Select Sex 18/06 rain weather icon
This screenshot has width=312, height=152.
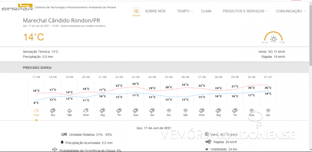[x=53, y=111]
